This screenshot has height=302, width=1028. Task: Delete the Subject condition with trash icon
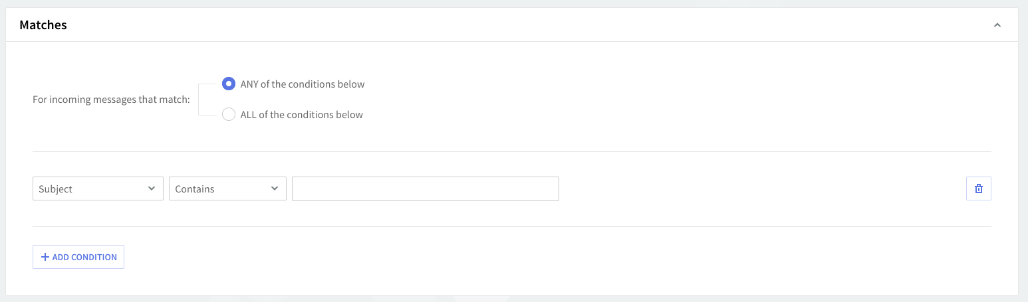978,189
